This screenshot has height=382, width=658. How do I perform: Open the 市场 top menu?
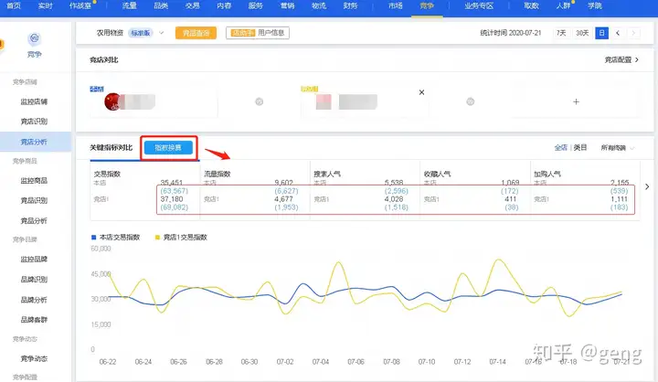(396, 5)
